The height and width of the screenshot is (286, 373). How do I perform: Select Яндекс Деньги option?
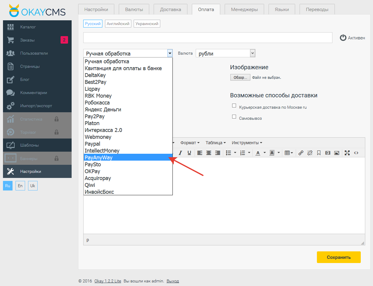[128, 110]
